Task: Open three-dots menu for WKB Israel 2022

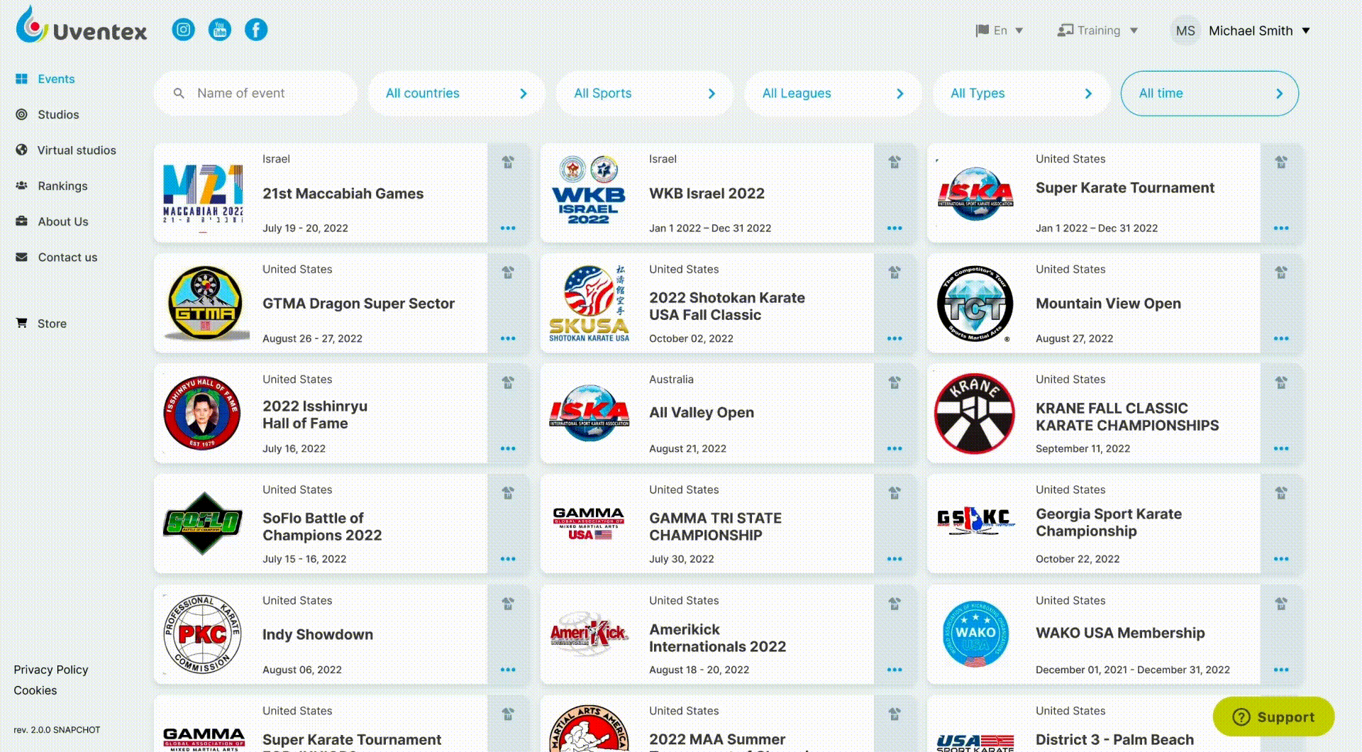Action: [895, 228]
